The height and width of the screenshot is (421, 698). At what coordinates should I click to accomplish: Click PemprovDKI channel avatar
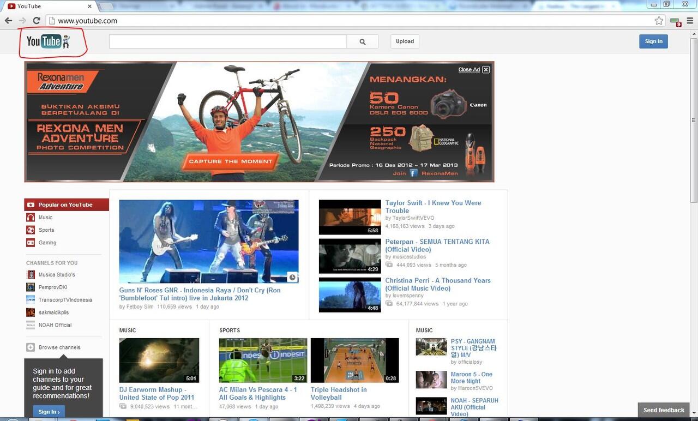(x=31, y=287)
